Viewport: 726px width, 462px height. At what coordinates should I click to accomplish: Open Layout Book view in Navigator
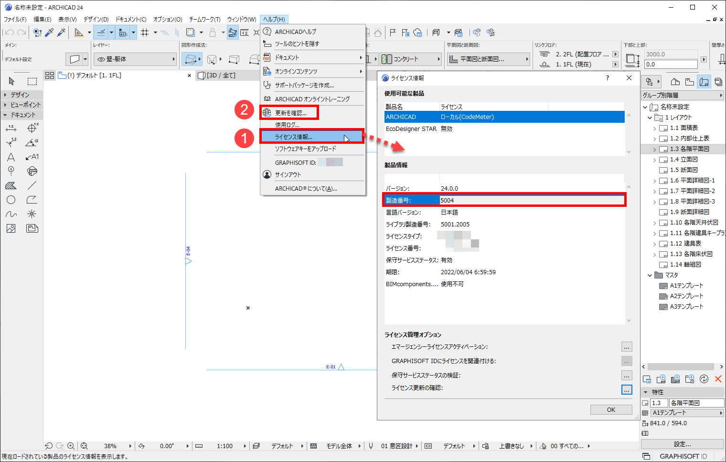pyautogui.click(x=704, y=82)
